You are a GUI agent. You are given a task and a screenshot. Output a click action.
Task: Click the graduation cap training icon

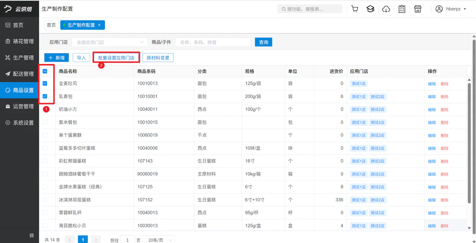[370, 9]
